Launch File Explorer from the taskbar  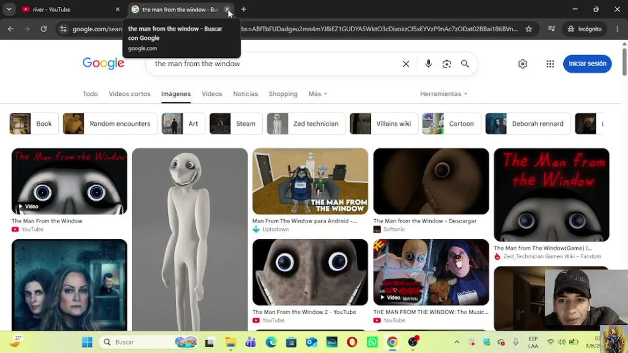pyautogui.click(x=231, y=342)
